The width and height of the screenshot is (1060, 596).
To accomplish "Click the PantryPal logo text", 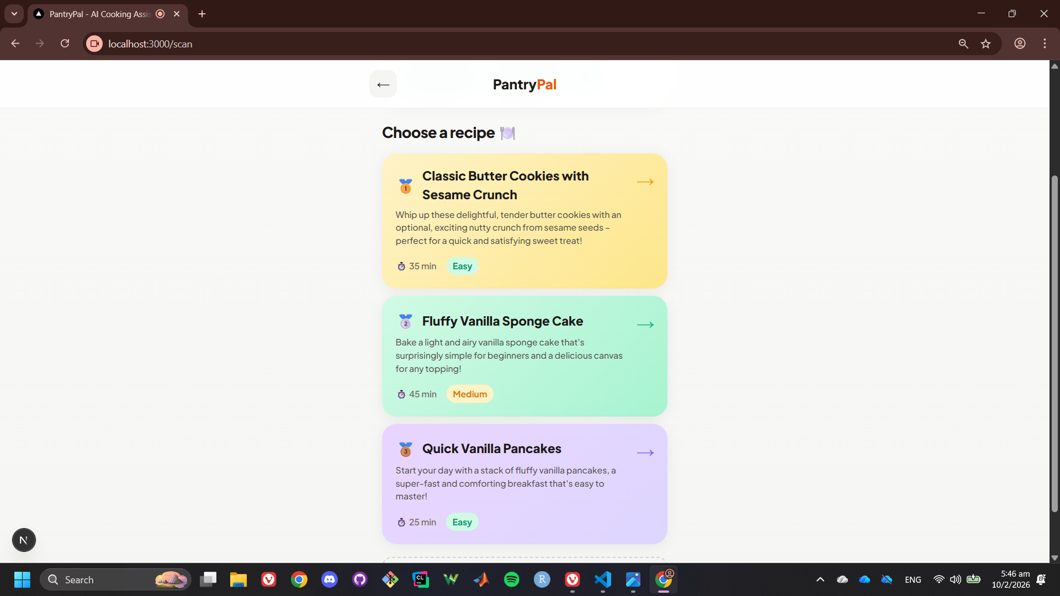I will pos(524,84).
